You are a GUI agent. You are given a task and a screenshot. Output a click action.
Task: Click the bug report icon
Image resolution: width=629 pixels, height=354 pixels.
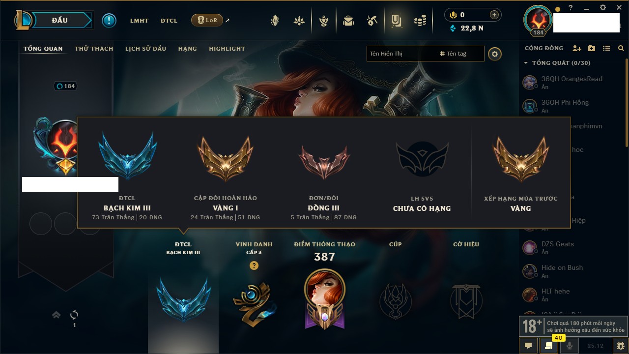point(621,346)
